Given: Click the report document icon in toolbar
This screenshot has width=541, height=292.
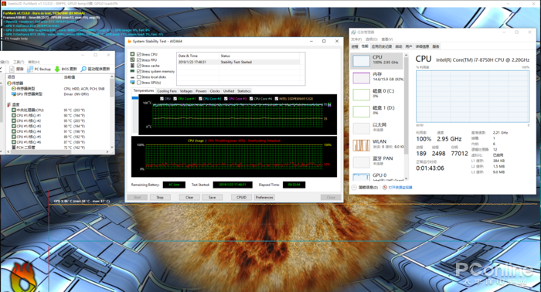Looking at the screenshot, I should click(x=12, y=69).
